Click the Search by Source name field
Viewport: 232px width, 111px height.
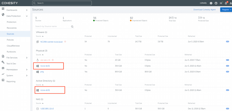pyautogui.click(x=54, y=27)
